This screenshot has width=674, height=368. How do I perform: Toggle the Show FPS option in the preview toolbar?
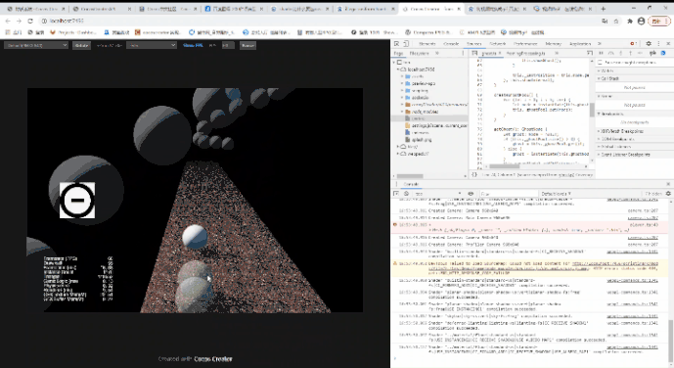tap(193, 45)
